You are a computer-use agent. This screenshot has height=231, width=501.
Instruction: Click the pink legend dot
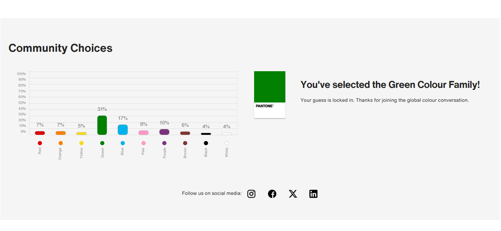[x=144, y=143]
